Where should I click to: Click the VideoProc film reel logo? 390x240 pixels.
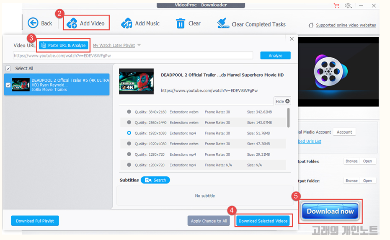(x=330, y=72)
